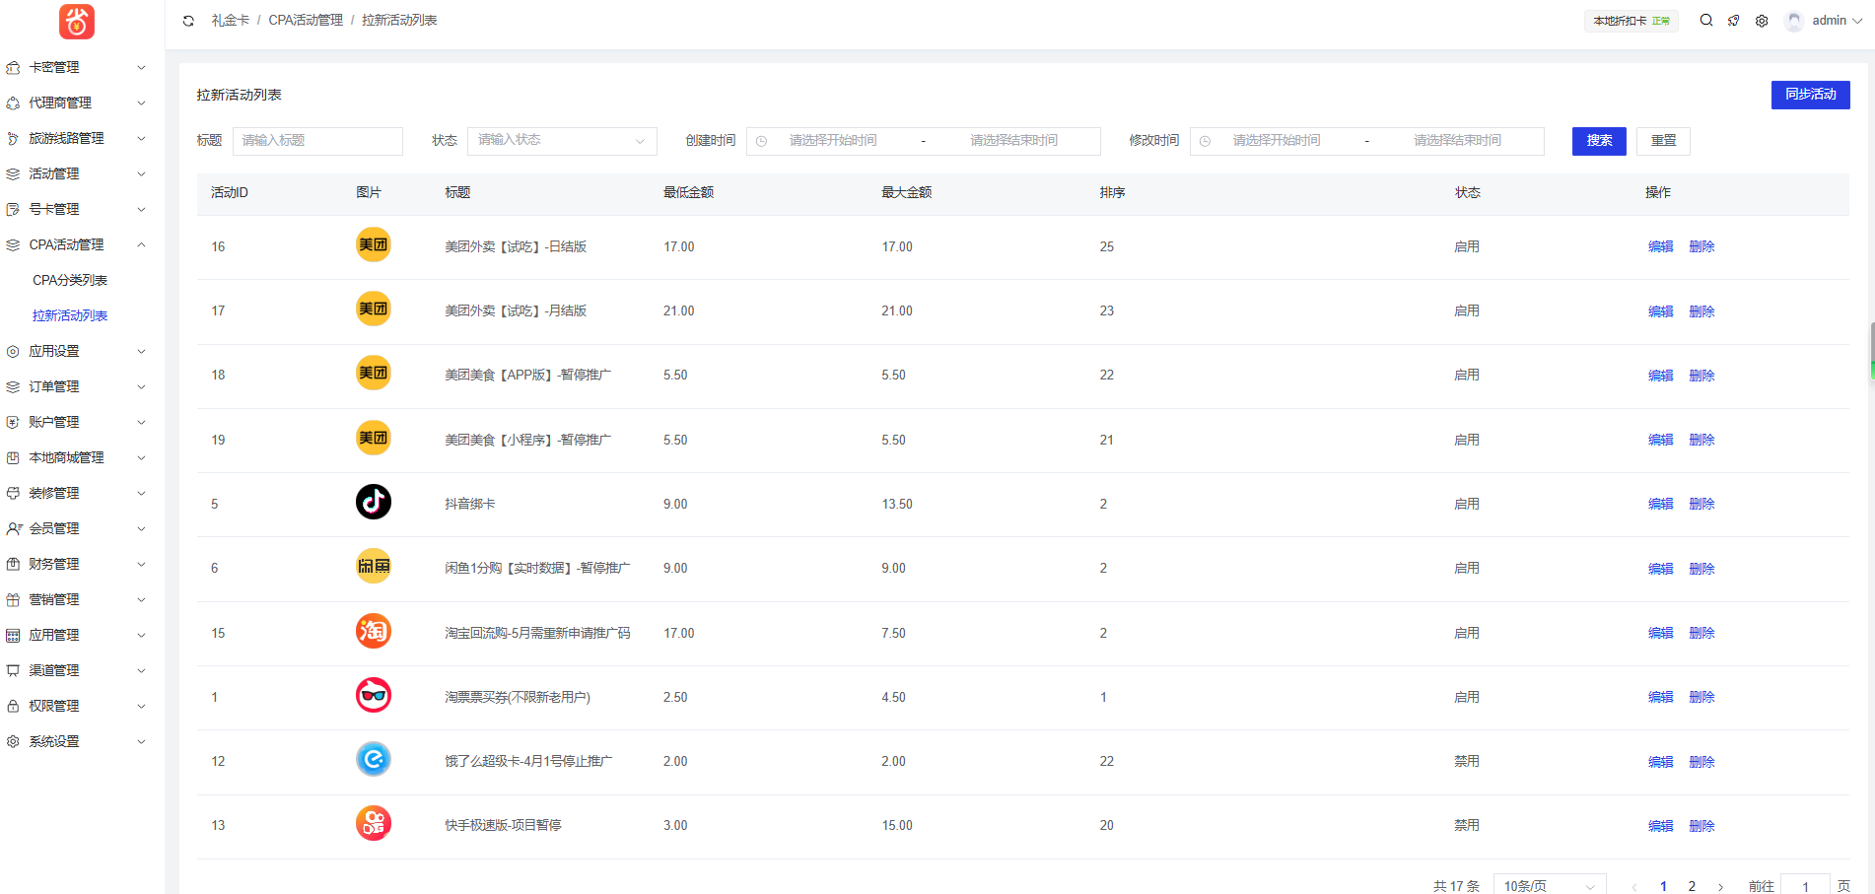Click the Douyin icon for 抖音绑卡 row

[x=373, y=503]
